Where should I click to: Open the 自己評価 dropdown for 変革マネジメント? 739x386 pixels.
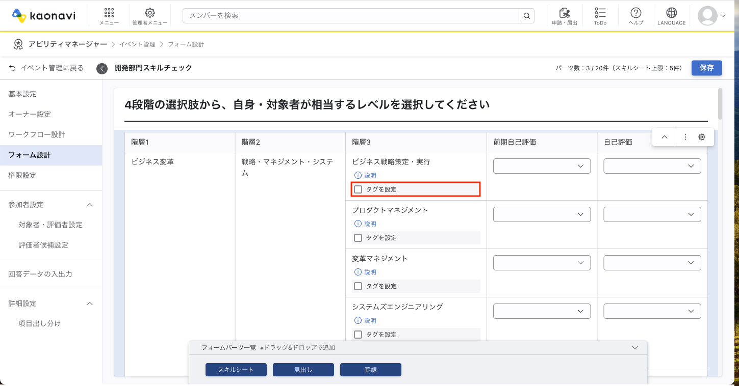point(652,262)
